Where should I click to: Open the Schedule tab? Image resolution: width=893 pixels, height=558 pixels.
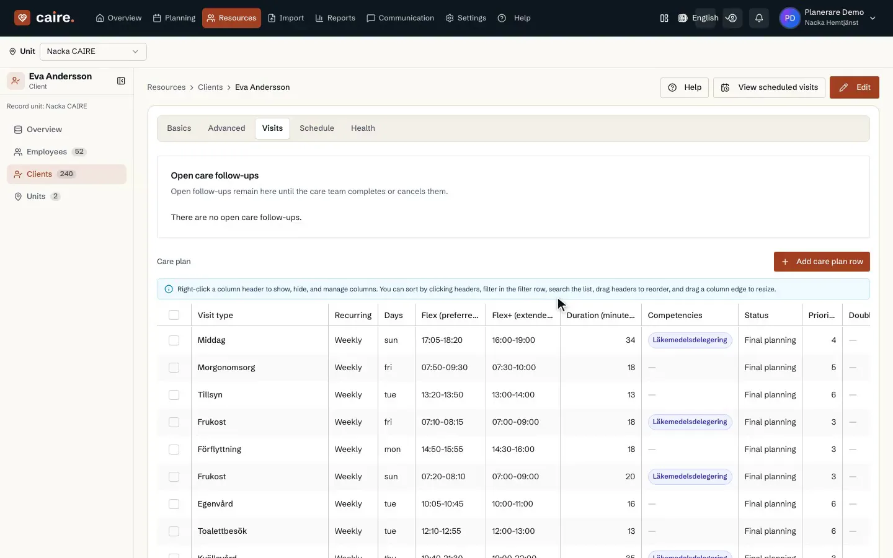coord(317,128)
